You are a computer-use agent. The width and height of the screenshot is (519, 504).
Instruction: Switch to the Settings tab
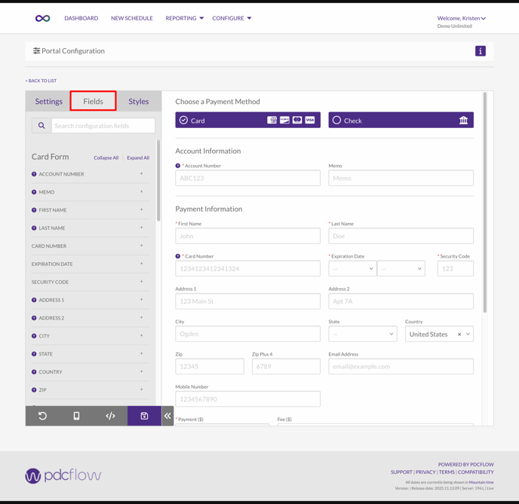coord(48,101)
